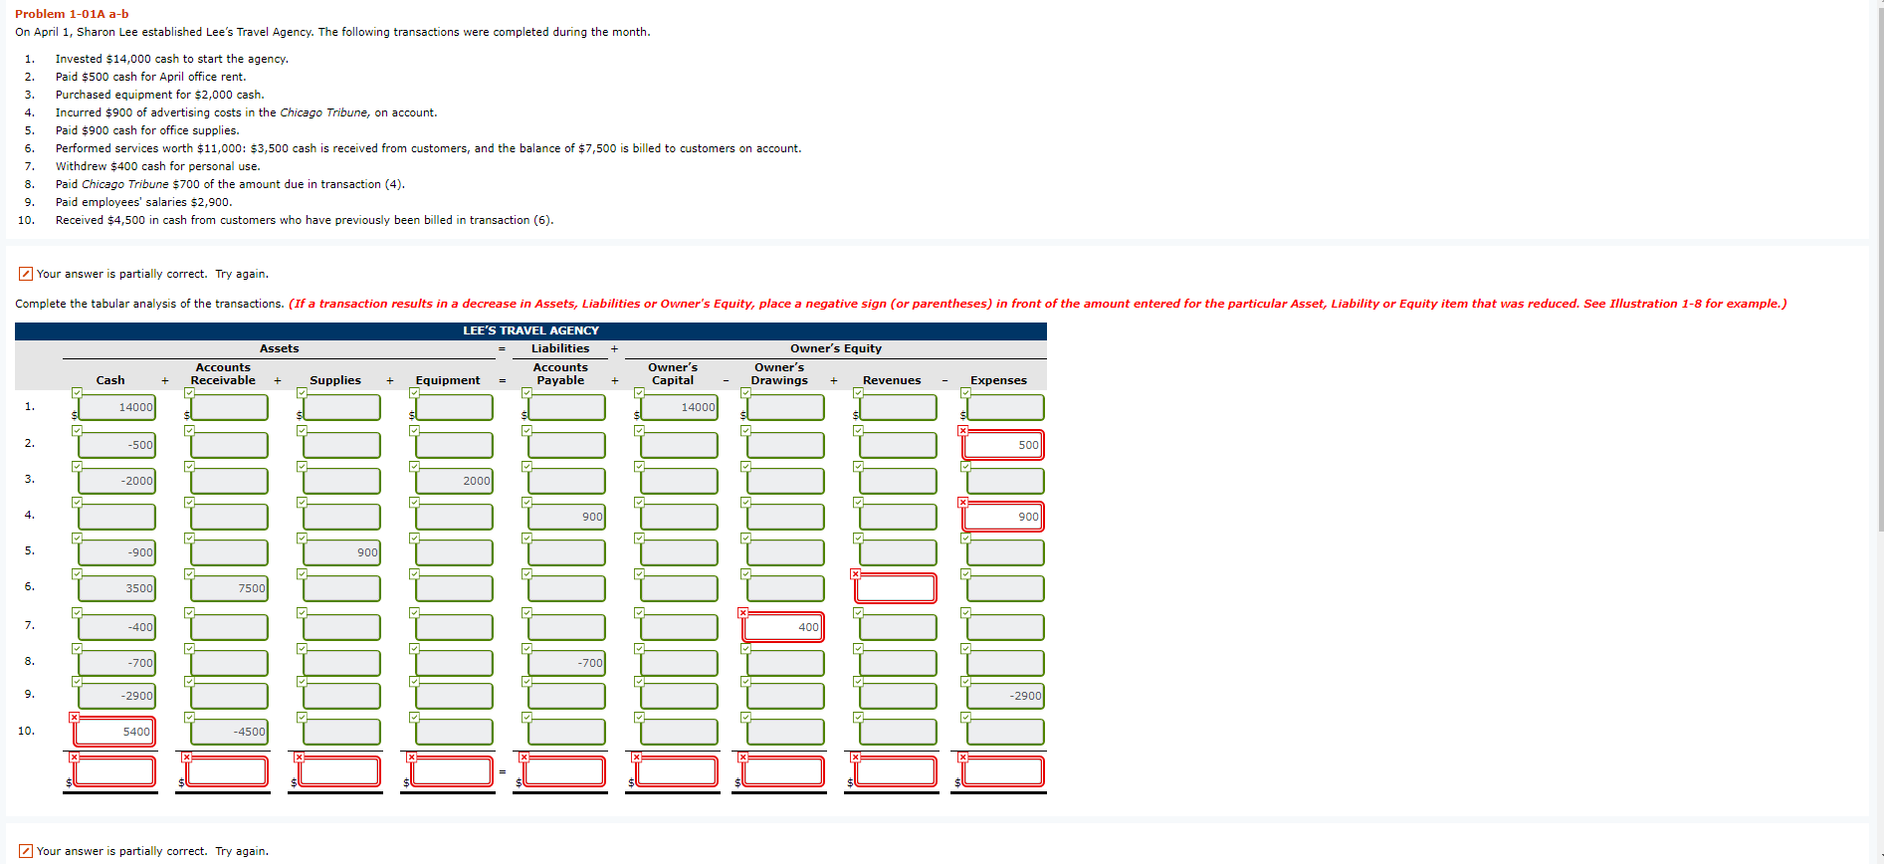Image resolution: width=1884 pixels, height=864 pixels.
Task: Select row 5 Supplies field containing 900
Action: 342,552
